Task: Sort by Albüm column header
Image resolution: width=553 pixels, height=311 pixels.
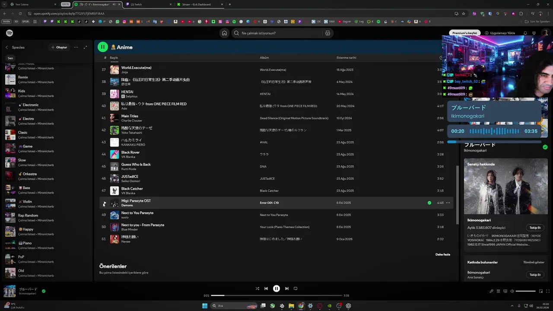Action: point(264,58)
